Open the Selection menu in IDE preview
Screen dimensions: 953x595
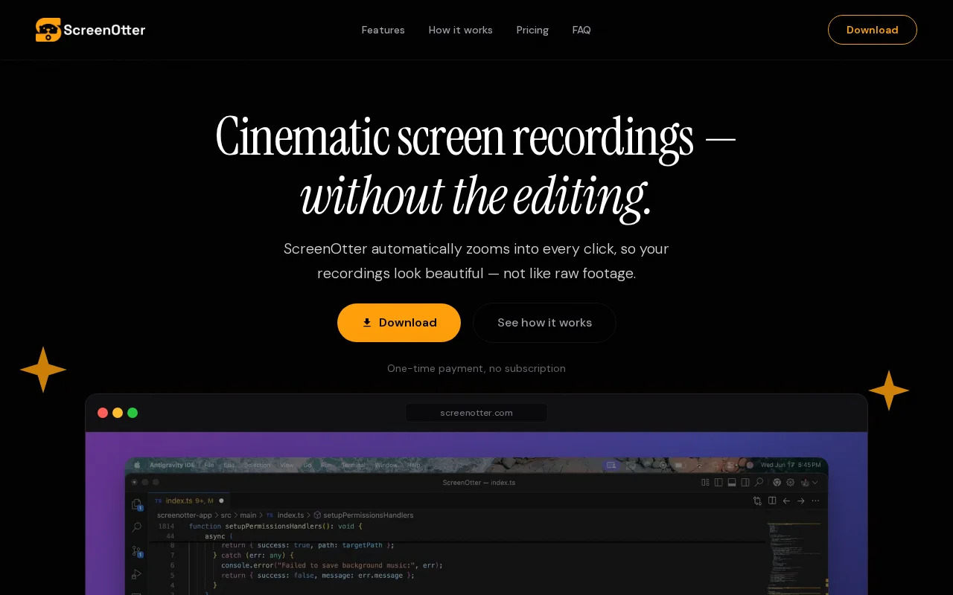click(x=258, y=465)
